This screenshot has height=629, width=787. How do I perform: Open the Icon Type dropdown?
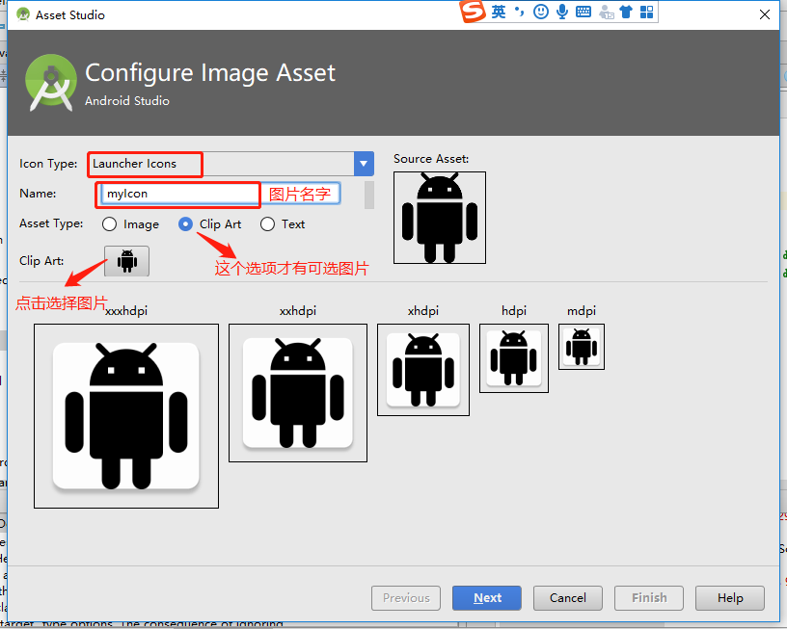click(363, 164)
